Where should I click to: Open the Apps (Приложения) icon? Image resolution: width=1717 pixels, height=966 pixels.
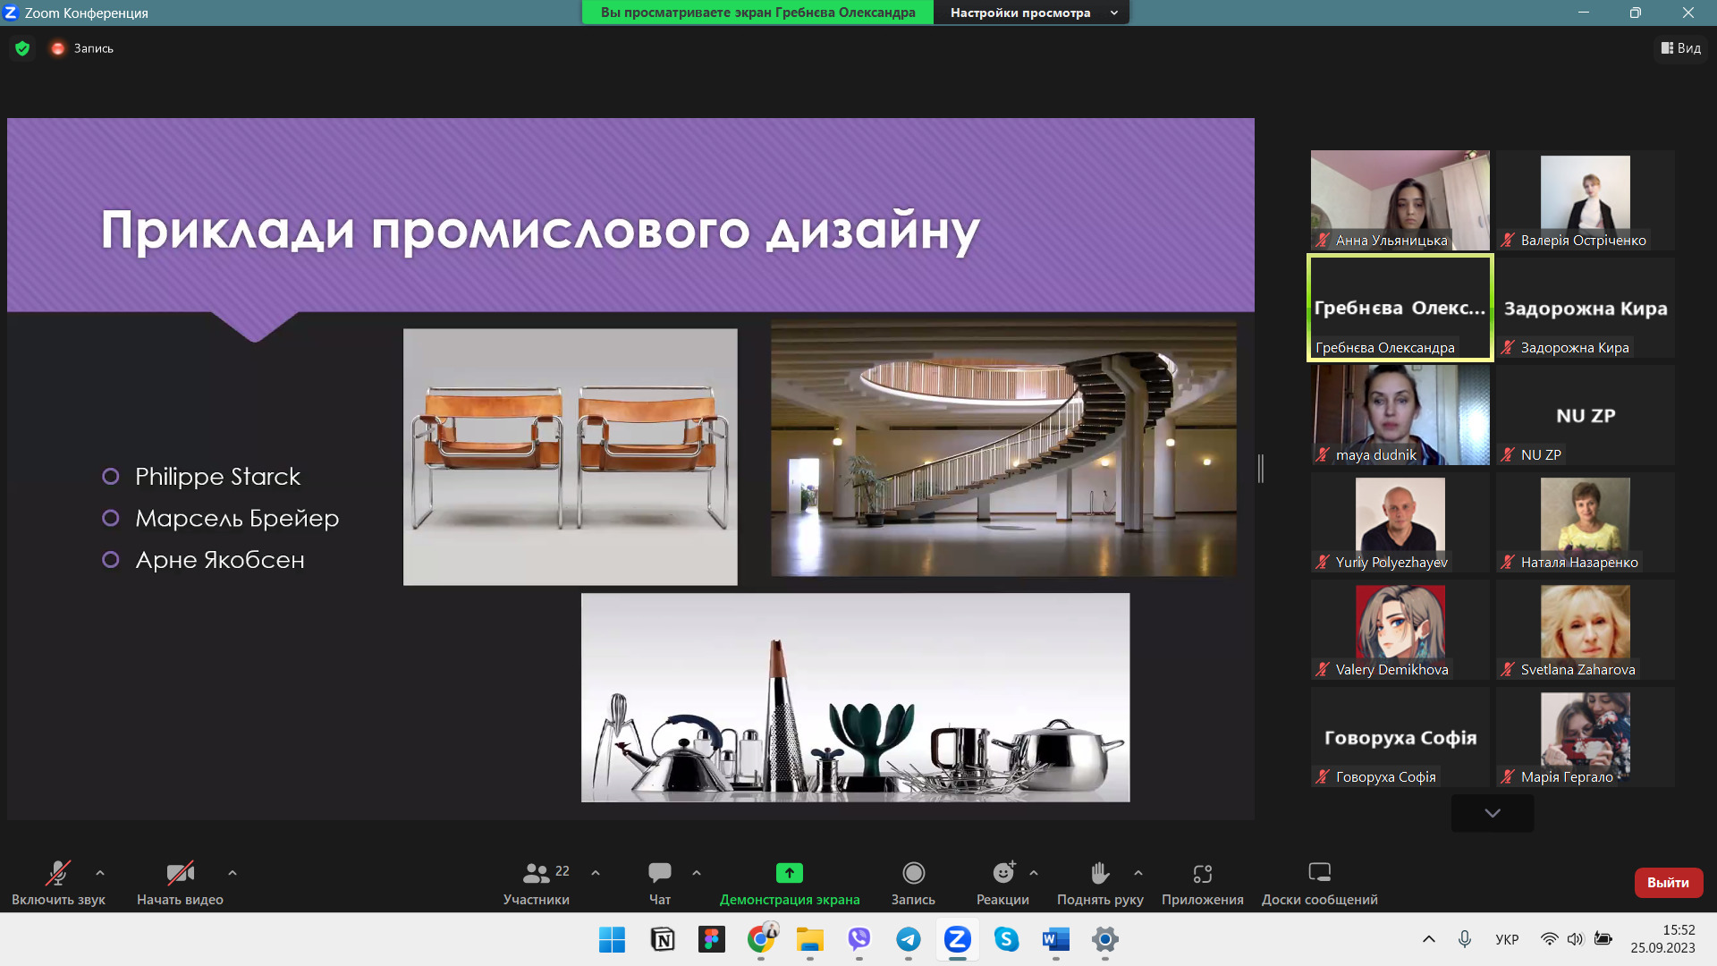(x=1202, y=873)
